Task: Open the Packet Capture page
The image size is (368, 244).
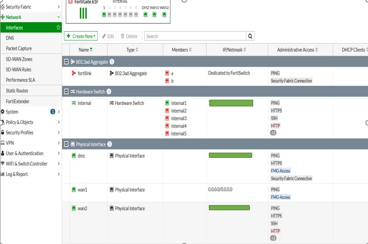Action: point(19,48)
